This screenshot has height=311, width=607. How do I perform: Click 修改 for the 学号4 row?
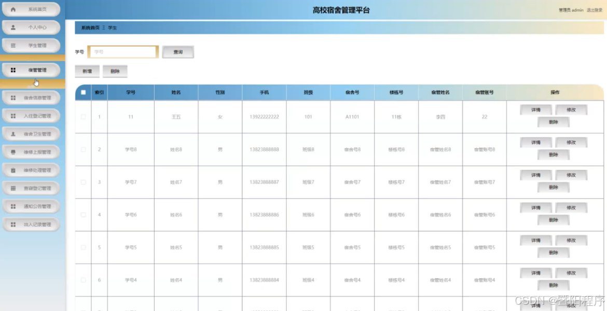click(571, 273)
